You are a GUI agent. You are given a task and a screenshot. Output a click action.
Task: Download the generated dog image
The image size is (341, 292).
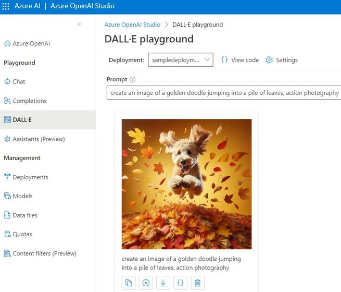click(163, 283)
